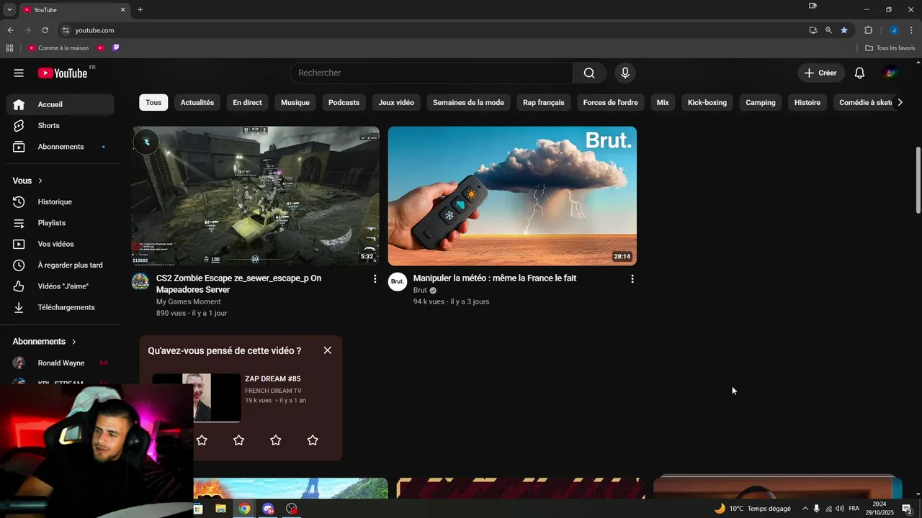Open Ronald Wayne subscription channel
This screenshot has width=922, height=518.
(61, 363)
